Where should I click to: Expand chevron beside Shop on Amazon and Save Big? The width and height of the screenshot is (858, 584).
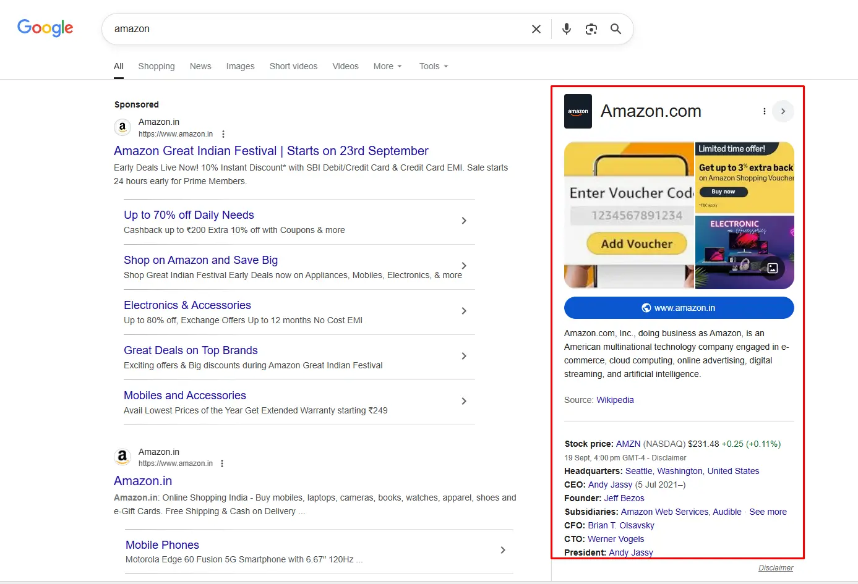coord(464,266)
